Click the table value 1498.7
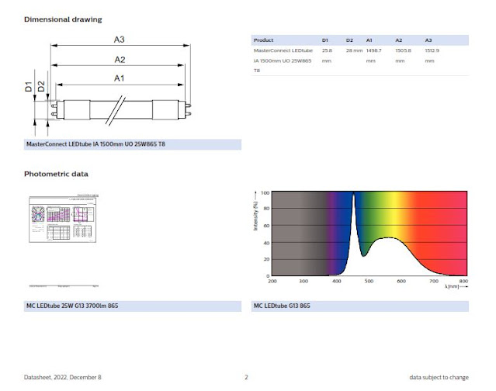Viewport: 496px width, 391px height. click(374, 50)
